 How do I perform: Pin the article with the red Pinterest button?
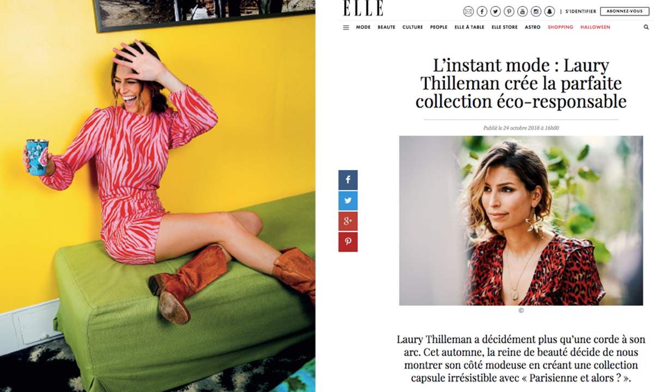[348, 242]
